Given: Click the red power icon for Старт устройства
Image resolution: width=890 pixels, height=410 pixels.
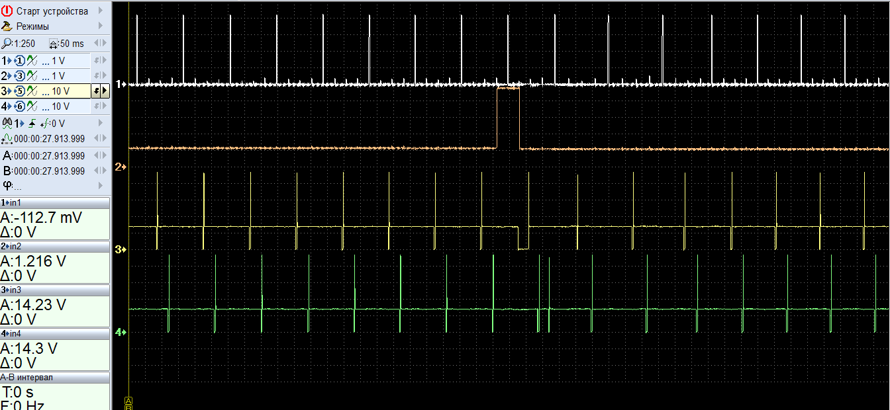Looking at the screenshot, I should tap(7, 11).
